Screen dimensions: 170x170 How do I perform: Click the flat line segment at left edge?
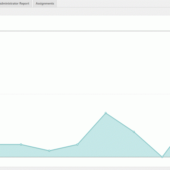pyautogui.click(x=10, y=144)
